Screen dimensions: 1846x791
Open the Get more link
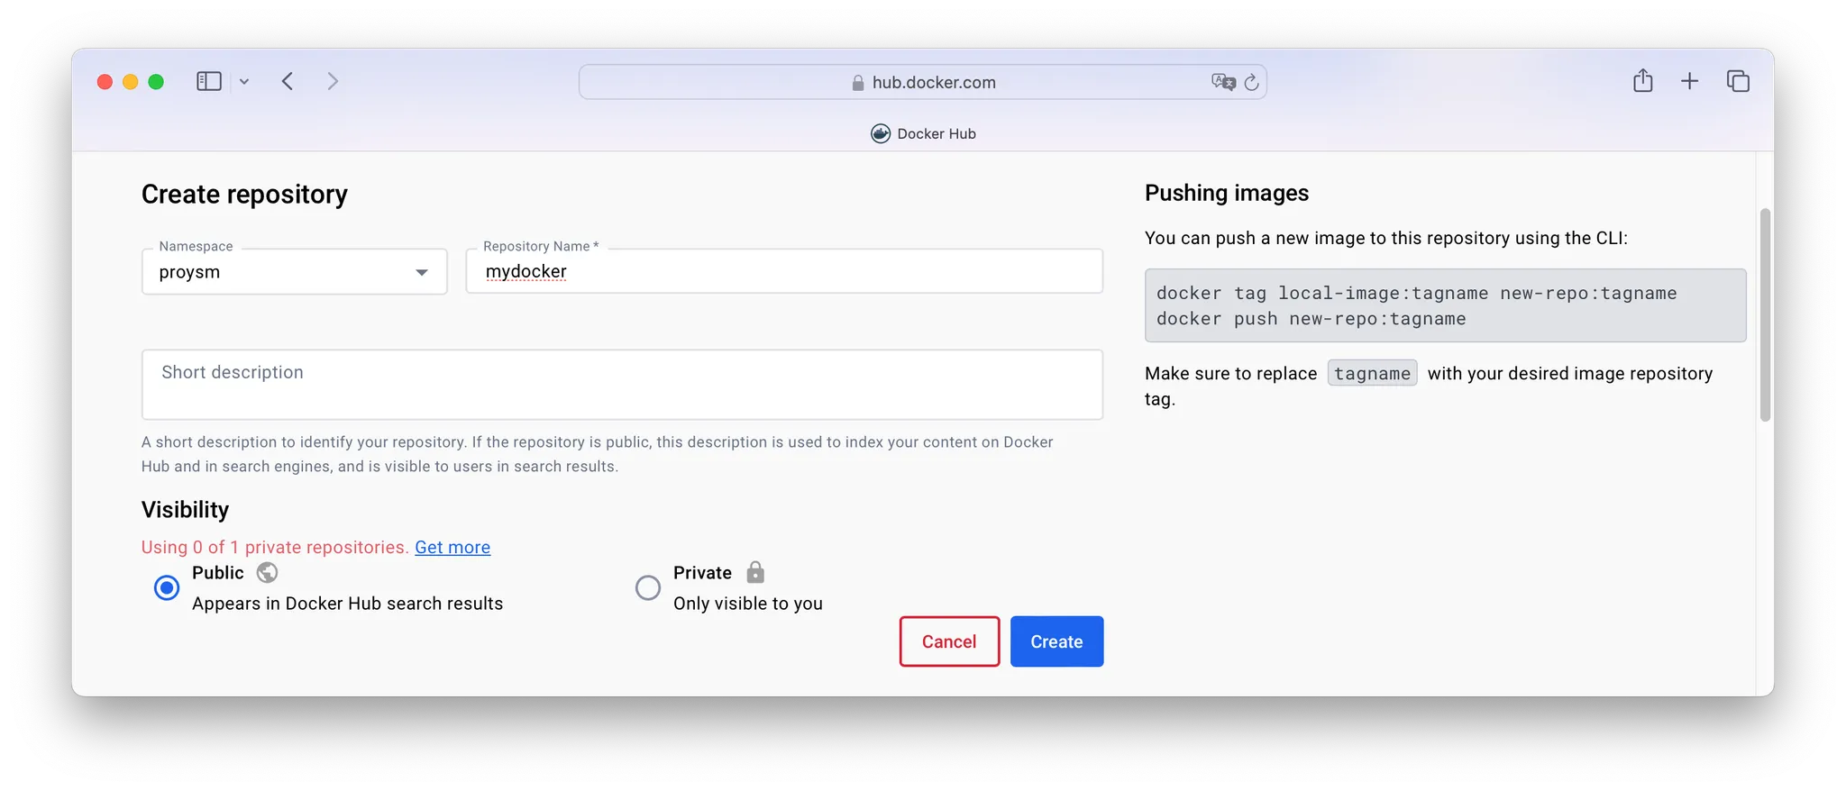click(452, 547)
